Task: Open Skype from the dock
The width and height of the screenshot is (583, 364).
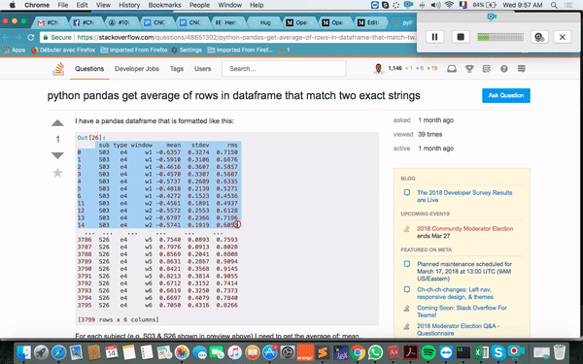Action: 498,352
